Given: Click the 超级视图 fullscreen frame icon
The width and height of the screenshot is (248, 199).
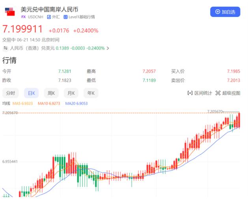Looking at the screenshot, I should [x=218, y=93].
